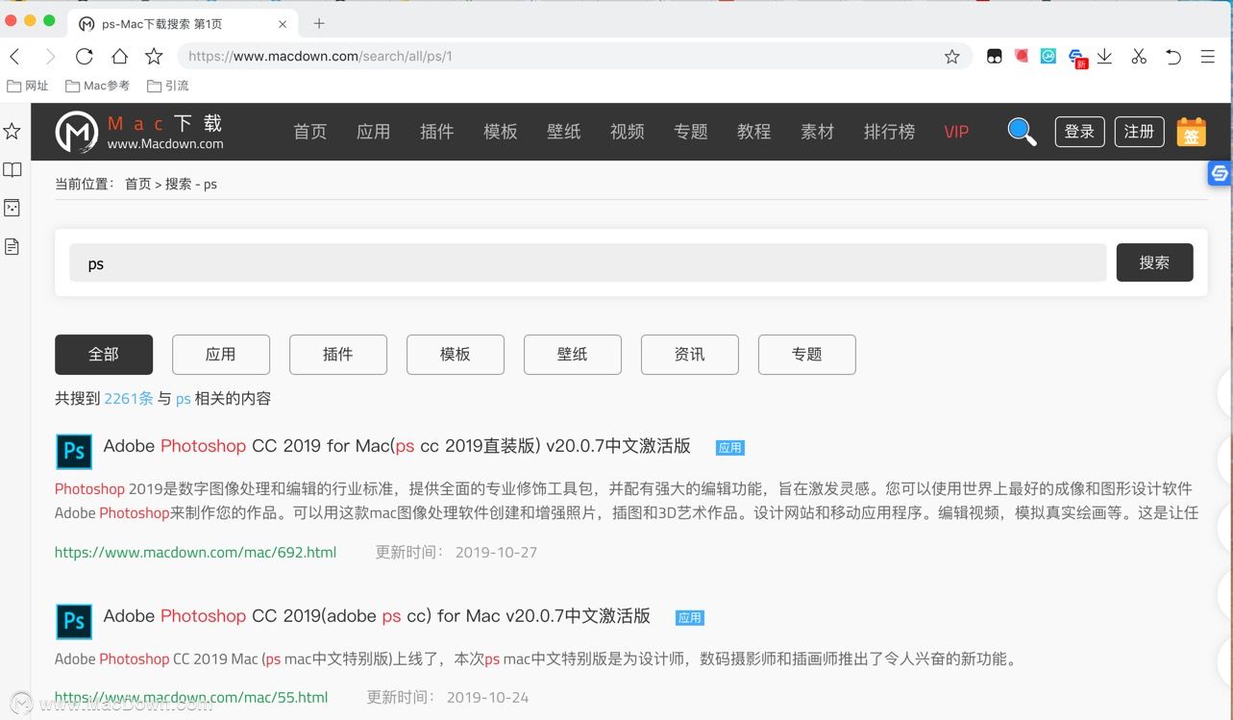Click the date 2019-10-27
The image size is (1233, 720).
click(x=496, y=553)
